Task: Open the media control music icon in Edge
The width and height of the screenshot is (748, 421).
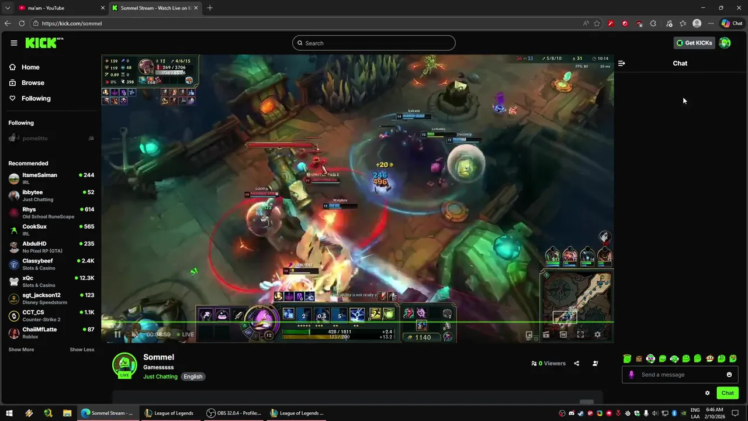Action: (x=669, y=23)
